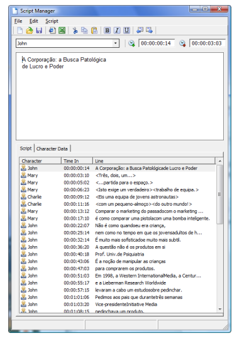Select the line 'Comparar o marketing do passado'
237x338 pixels.
tap(118, 211)
